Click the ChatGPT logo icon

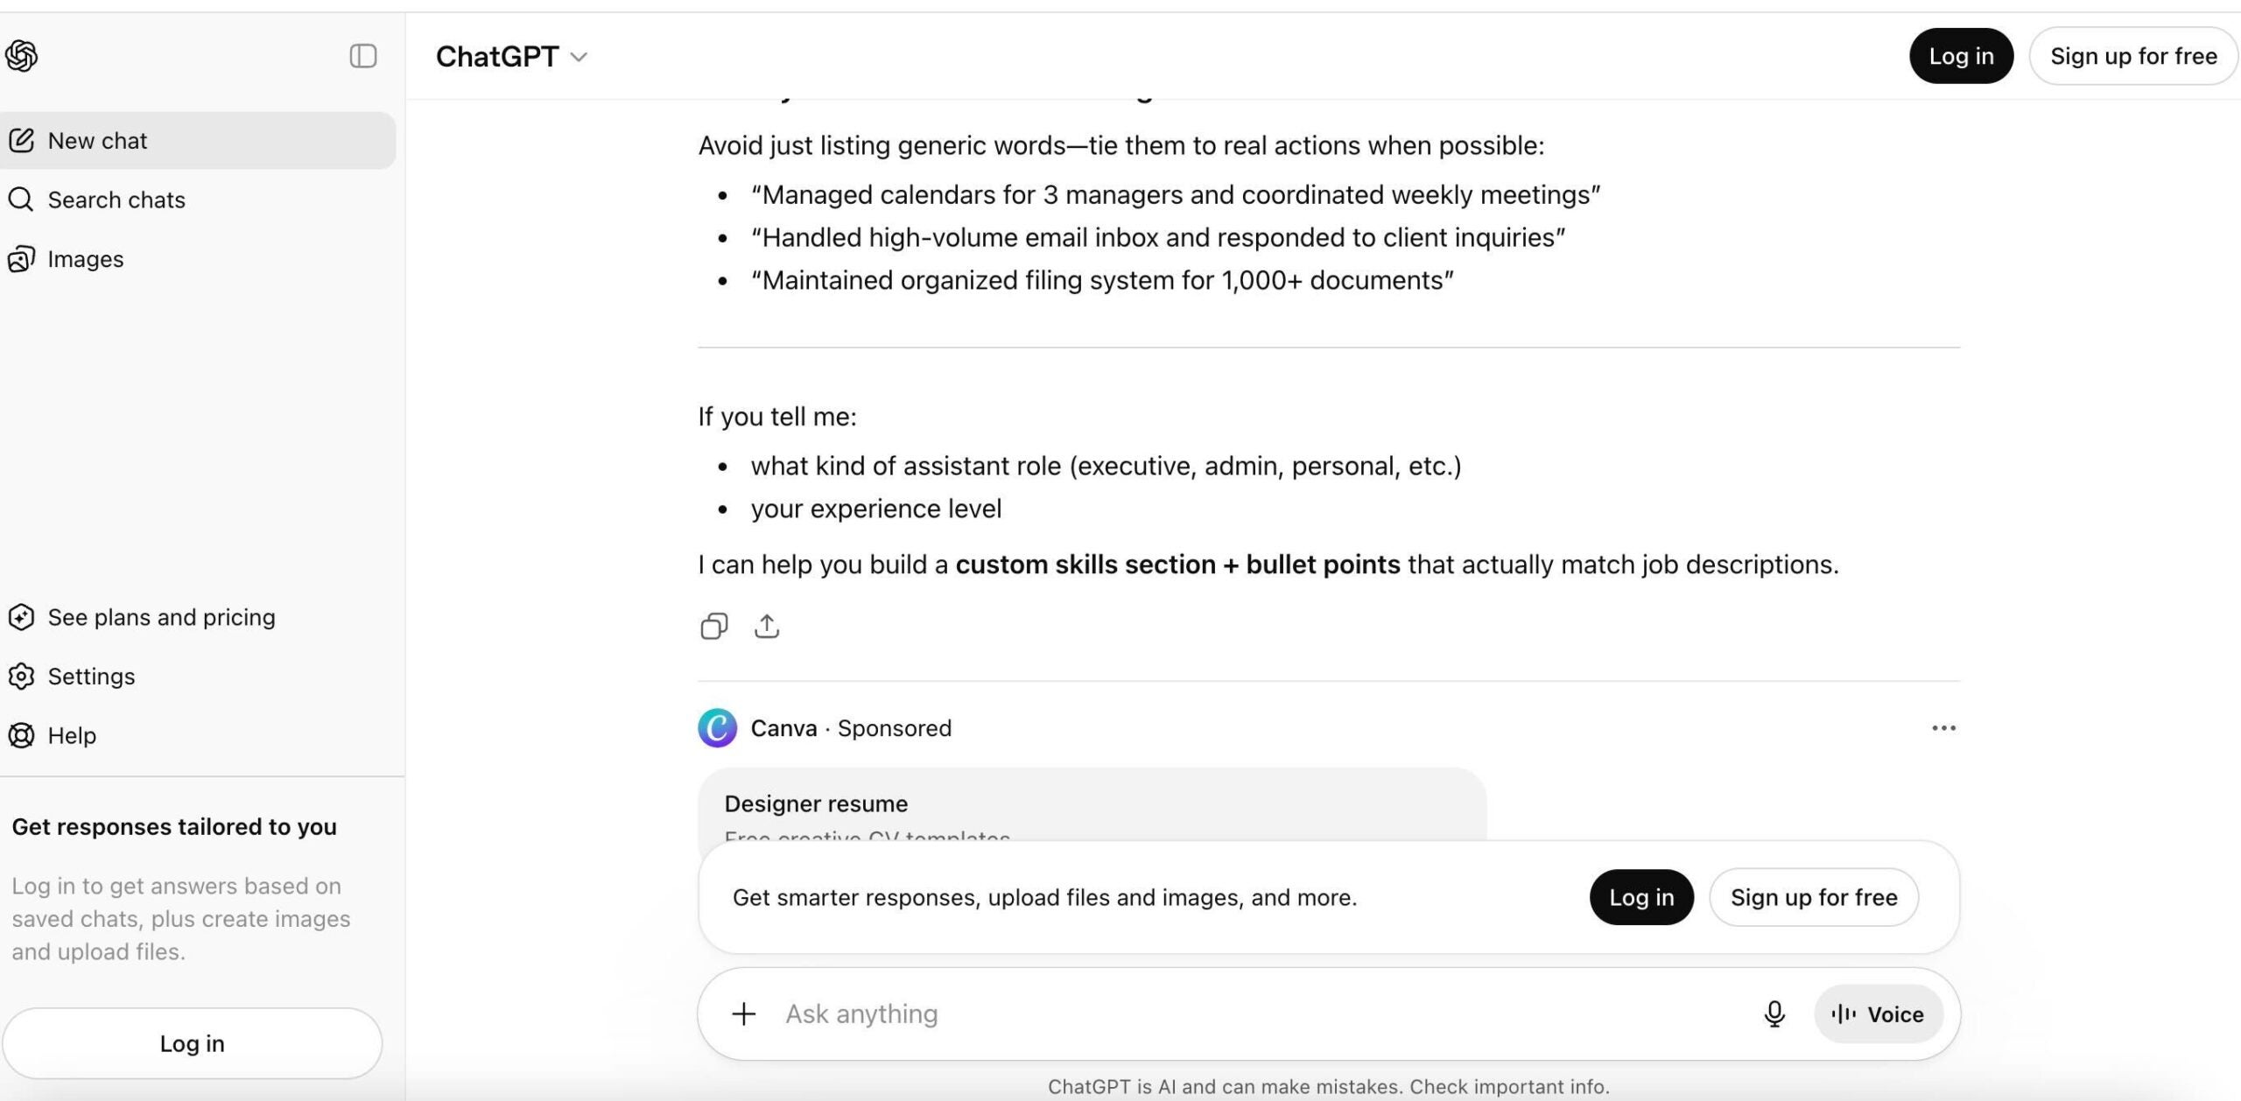[x=22, y=56]
